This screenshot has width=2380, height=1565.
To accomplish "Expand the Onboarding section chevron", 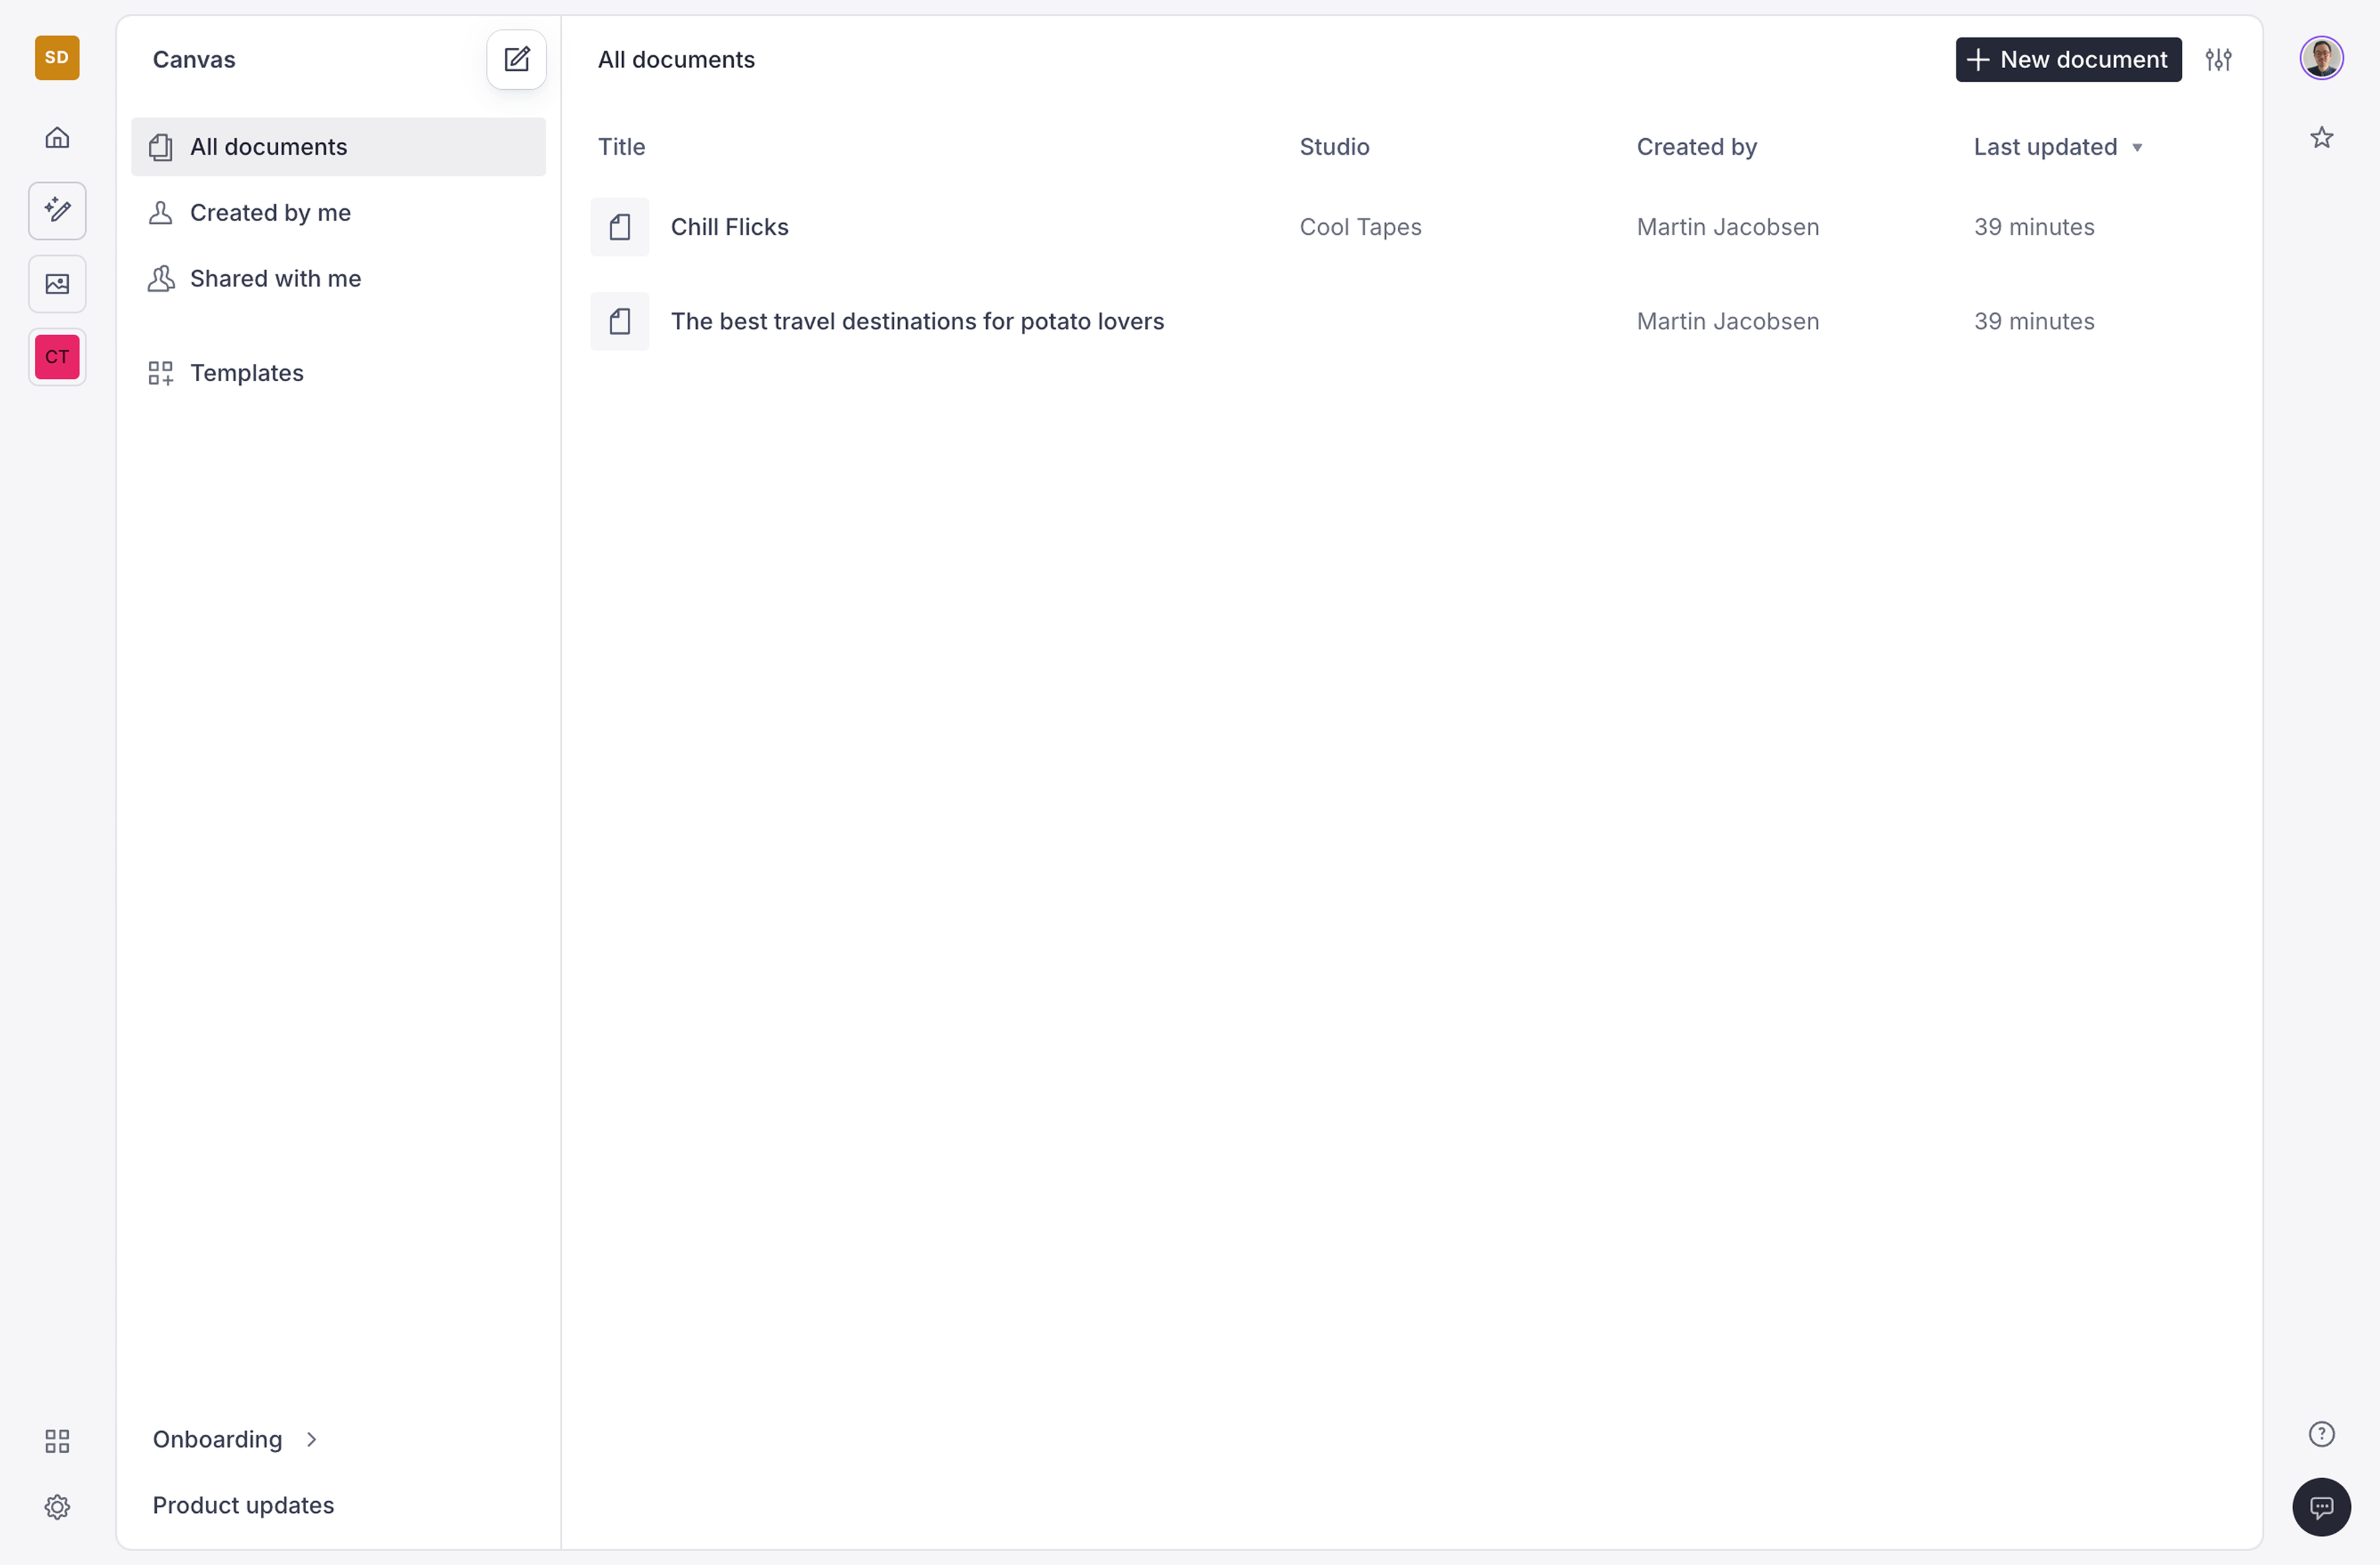I will coord(311,1439).
